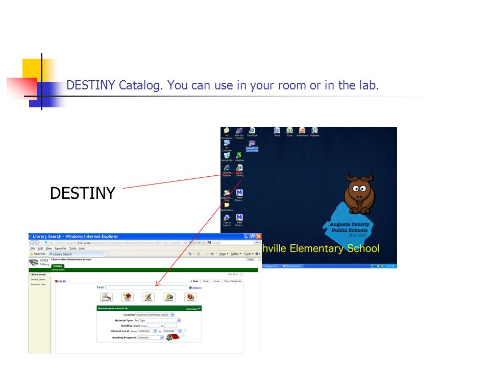Open the Tools menu in menu bar
This screenshot has height=368, width=490.
73,248
